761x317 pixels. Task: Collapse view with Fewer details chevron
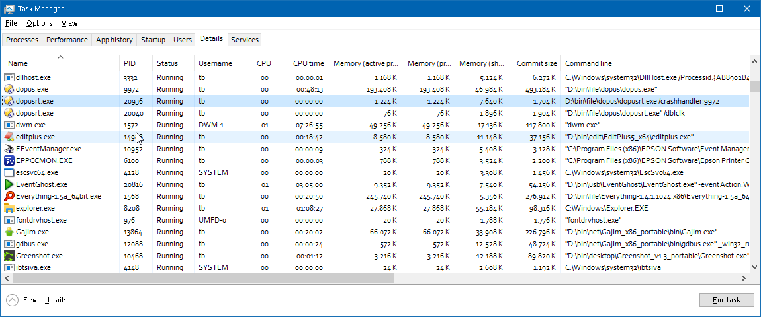tap(13, 300)
